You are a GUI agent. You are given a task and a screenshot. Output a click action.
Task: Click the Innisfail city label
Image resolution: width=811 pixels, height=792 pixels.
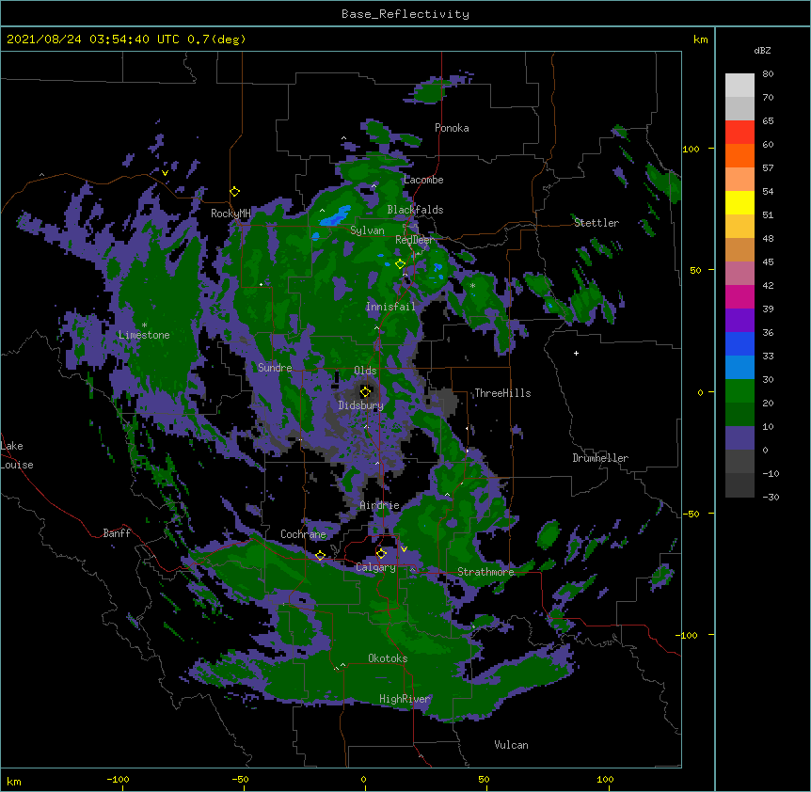(390, 307)
